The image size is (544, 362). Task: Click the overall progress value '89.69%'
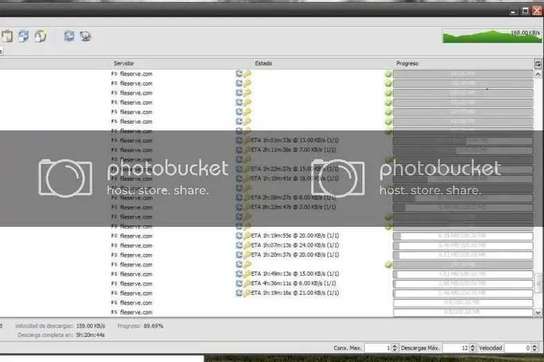(x=153, y=326)
